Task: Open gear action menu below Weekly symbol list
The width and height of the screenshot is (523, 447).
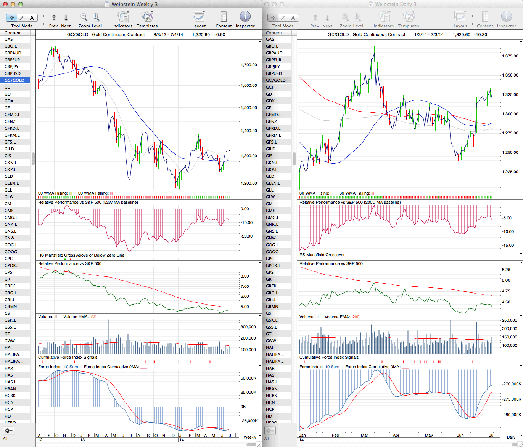Action: coord(8,431)
